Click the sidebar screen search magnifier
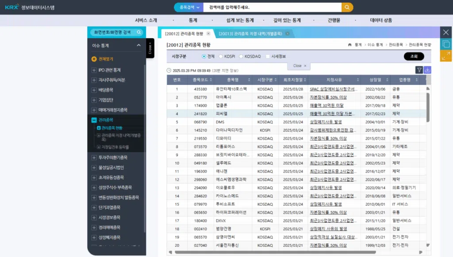 (138, 32)
